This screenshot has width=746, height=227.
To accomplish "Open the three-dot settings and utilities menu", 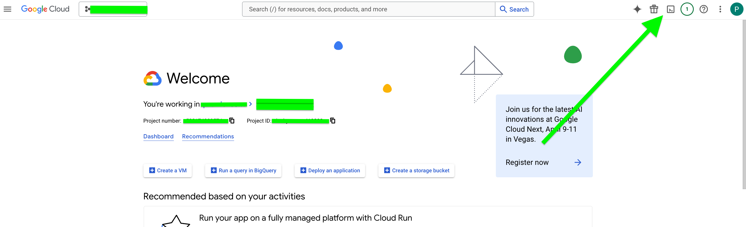I will click(x=720, y=9).
